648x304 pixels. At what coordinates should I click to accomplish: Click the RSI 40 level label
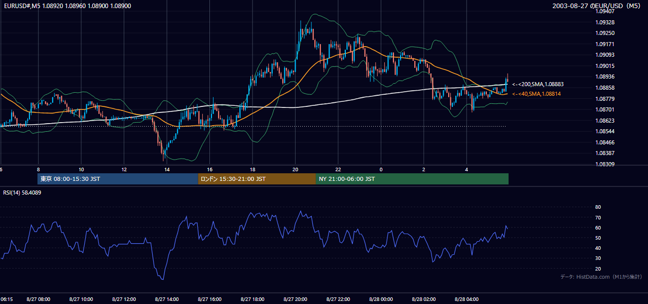tap(598, 248)
